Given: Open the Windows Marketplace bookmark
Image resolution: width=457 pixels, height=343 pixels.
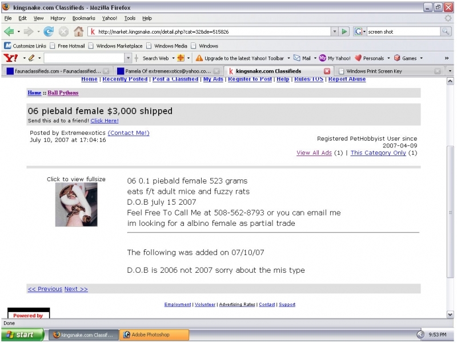Looking at the screenshot, I should coord(116,46).
